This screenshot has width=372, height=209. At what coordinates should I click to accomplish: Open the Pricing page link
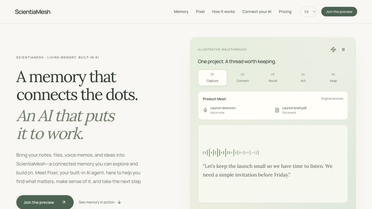pyautogui.click(x=285, y=12)
